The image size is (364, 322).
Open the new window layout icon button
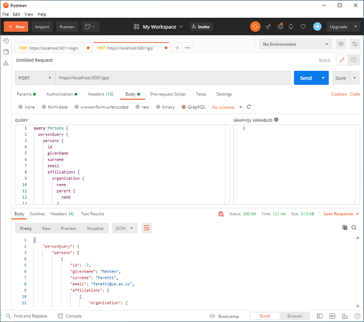(x=90, y=27)
